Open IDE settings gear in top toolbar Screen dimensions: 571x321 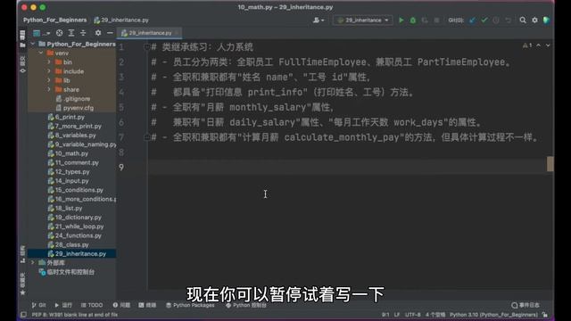[x=534, y=20]
